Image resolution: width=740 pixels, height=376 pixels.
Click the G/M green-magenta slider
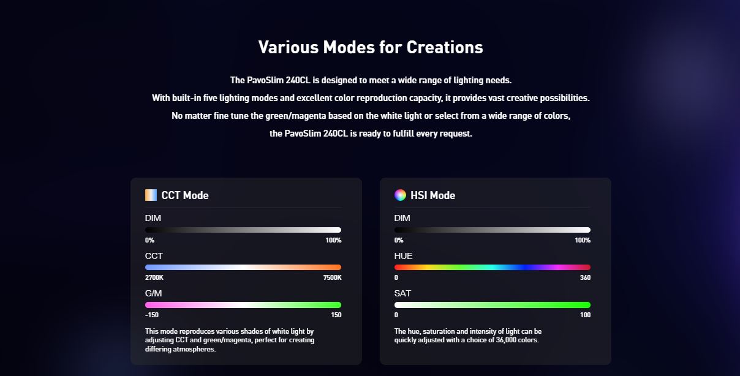(x=243, y=305)
